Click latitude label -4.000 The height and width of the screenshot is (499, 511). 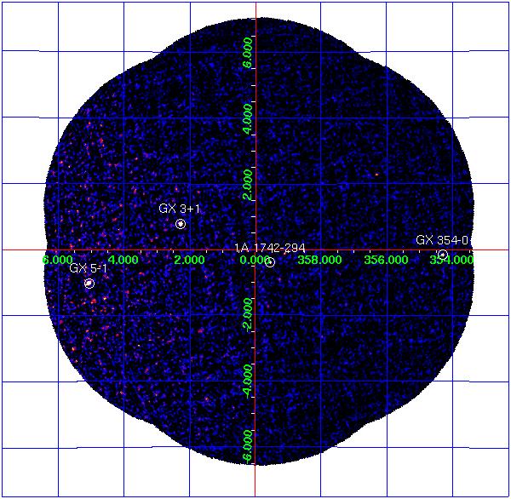[248, 381]
